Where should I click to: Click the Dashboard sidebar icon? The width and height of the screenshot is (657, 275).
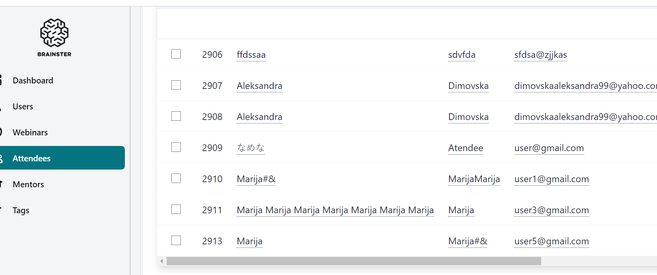[1, 80]
